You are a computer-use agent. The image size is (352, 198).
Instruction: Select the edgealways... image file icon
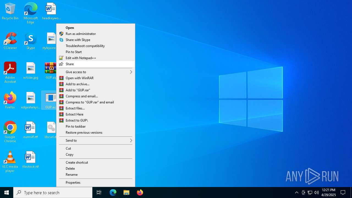point(31,100)
